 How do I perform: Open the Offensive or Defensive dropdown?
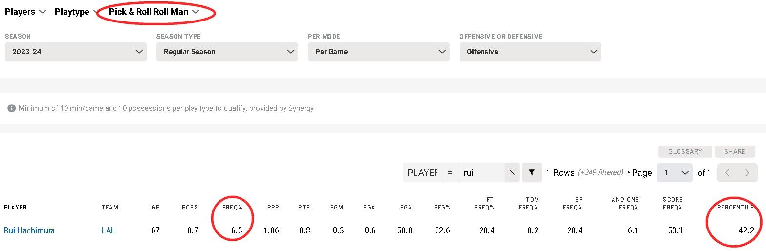point(530,52)
